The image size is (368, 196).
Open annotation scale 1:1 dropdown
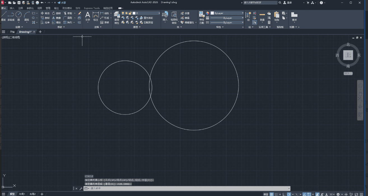pos(332,194)
